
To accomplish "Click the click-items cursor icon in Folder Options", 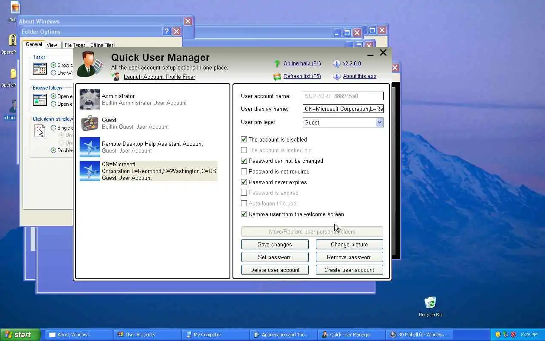I will click(x=40, y=131).
